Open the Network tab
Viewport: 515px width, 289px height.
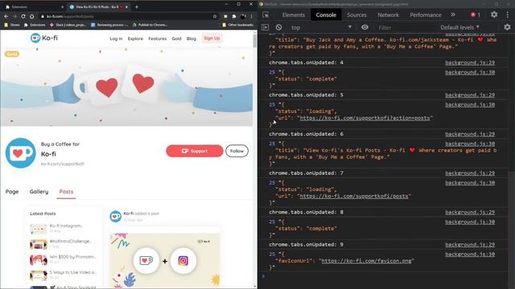click(388, 14)
